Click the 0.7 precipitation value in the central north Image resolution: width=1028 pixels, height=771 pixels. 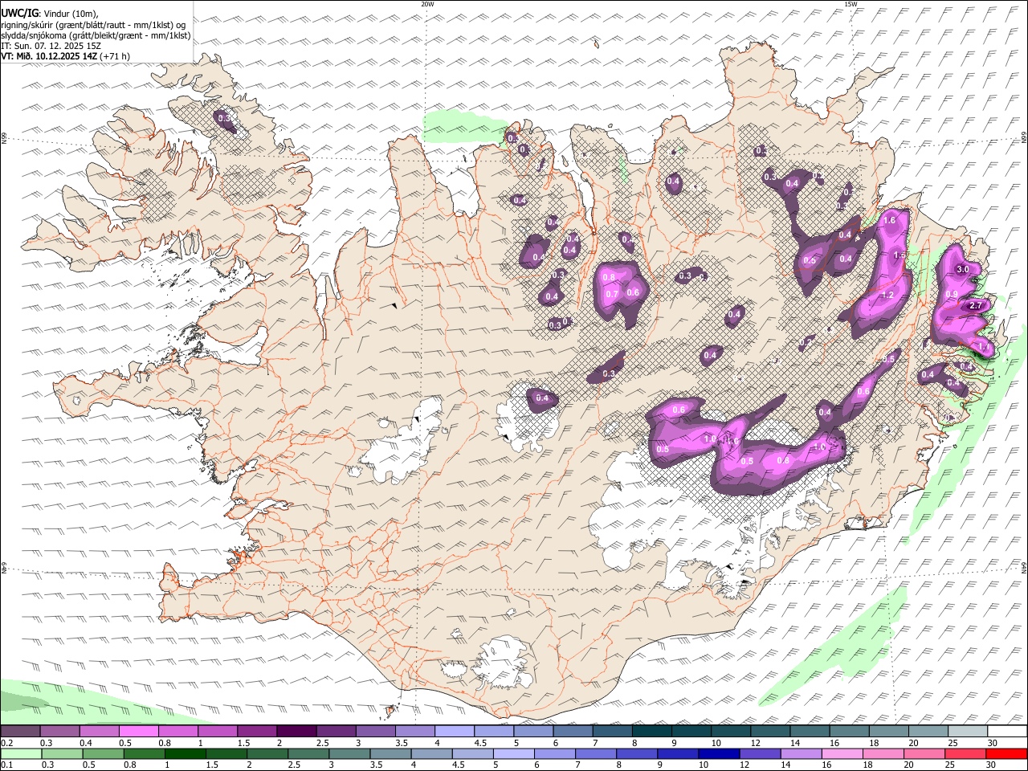(x=612, y=294)
